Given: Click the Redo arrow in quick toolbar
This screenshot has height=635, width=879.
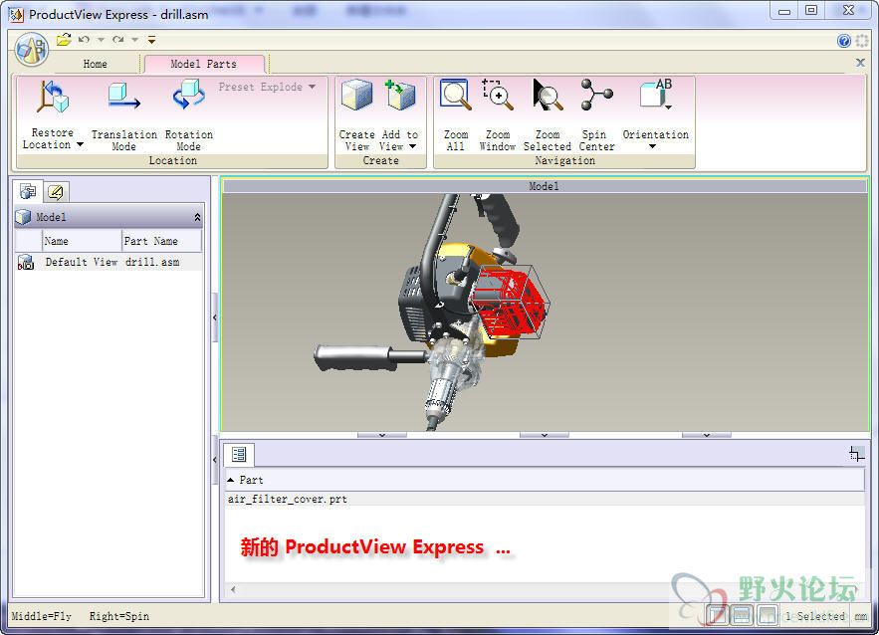Looking at the screenshot, I should click(117, 39).
